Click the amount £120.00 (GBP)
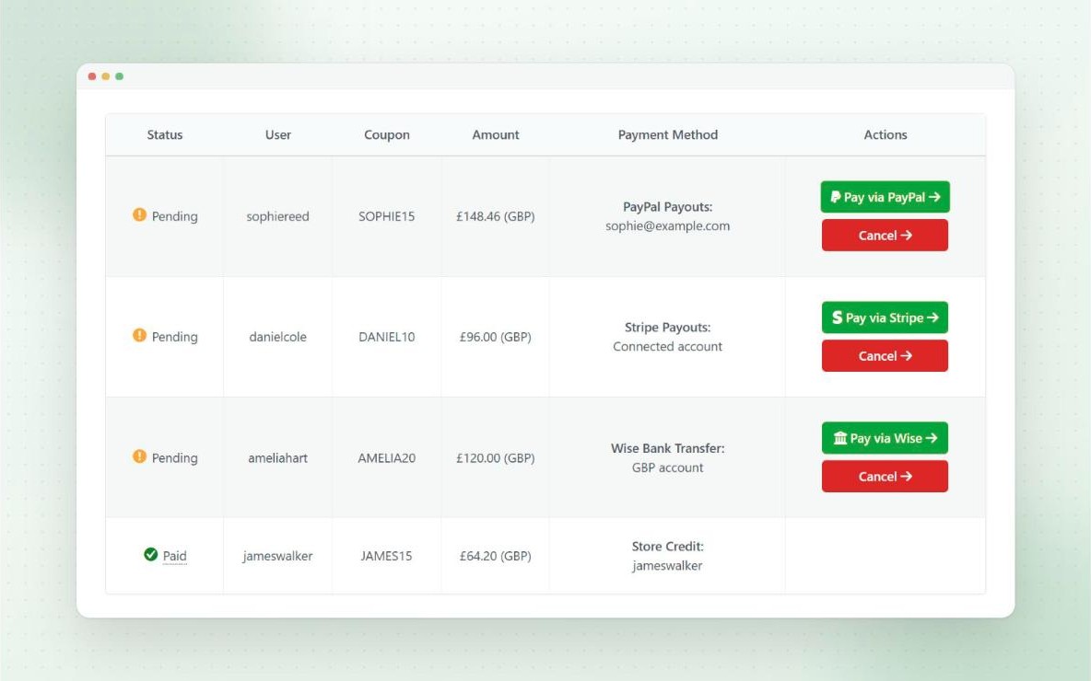This screenshot has height=681, width=1091. point(496,458)
